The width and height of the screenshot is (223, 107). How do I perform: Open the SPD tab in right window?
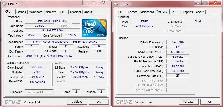(x=173, y=12)
